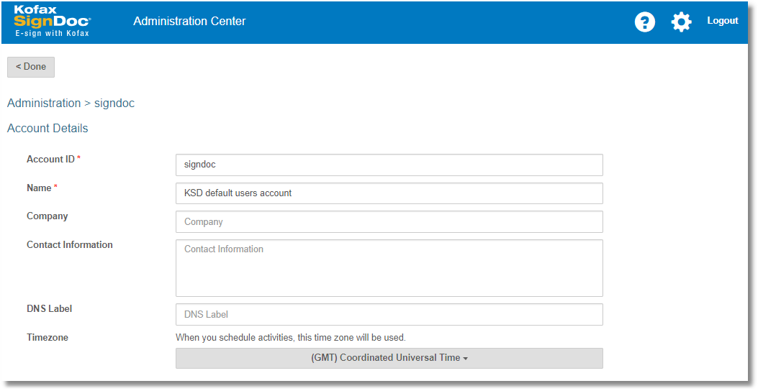Expand the Coordinated Universal Time dropdown
Viewport: 758px width, 391px height.
point(389,358)
